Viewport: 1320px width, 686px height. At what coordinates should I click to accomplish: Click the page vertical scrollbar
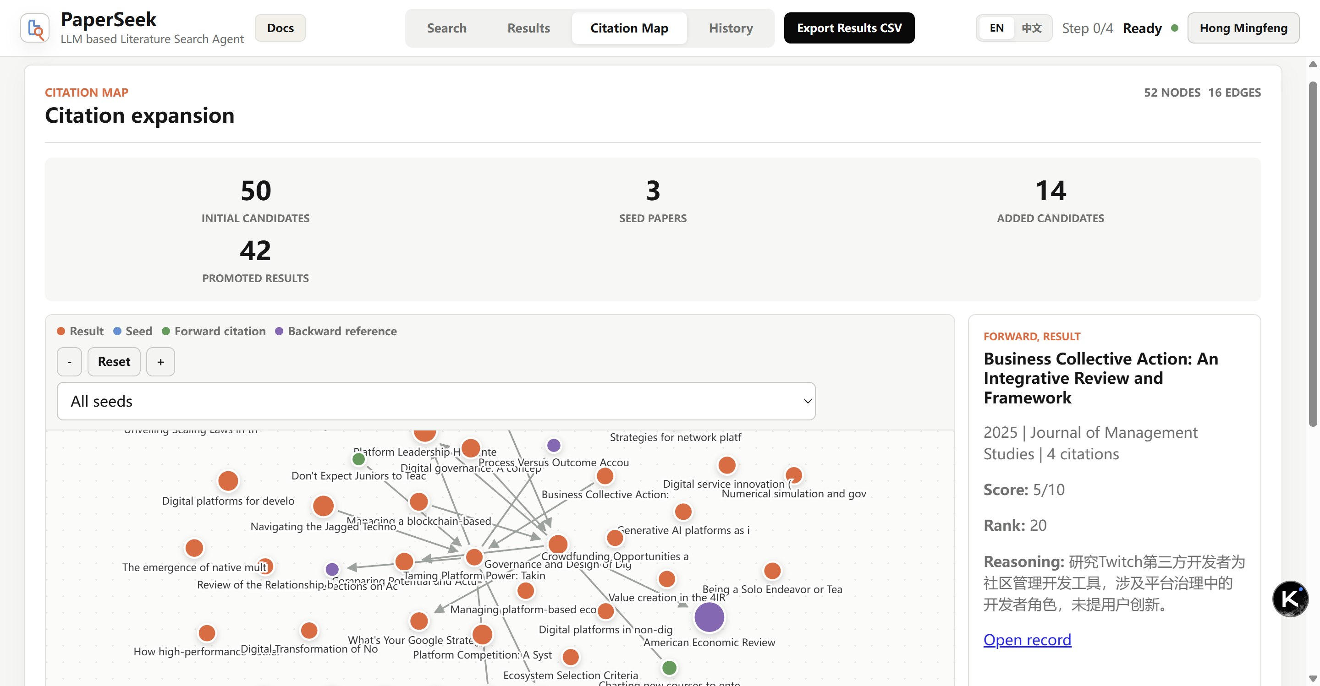click(x=1312, y=253)
